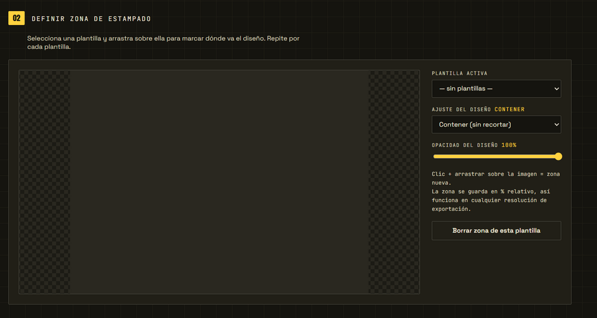Open the Ajuste del Diseño dropdown
The width and height of the screenshot is (597, 318).
click(x=496, y=124)
